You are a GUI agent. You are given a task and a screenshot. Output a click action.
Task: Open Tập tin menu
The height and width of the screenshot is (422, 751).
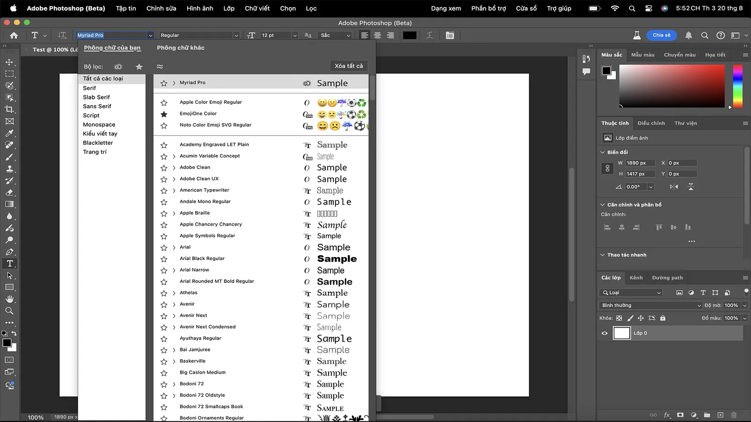click(126, 8)
